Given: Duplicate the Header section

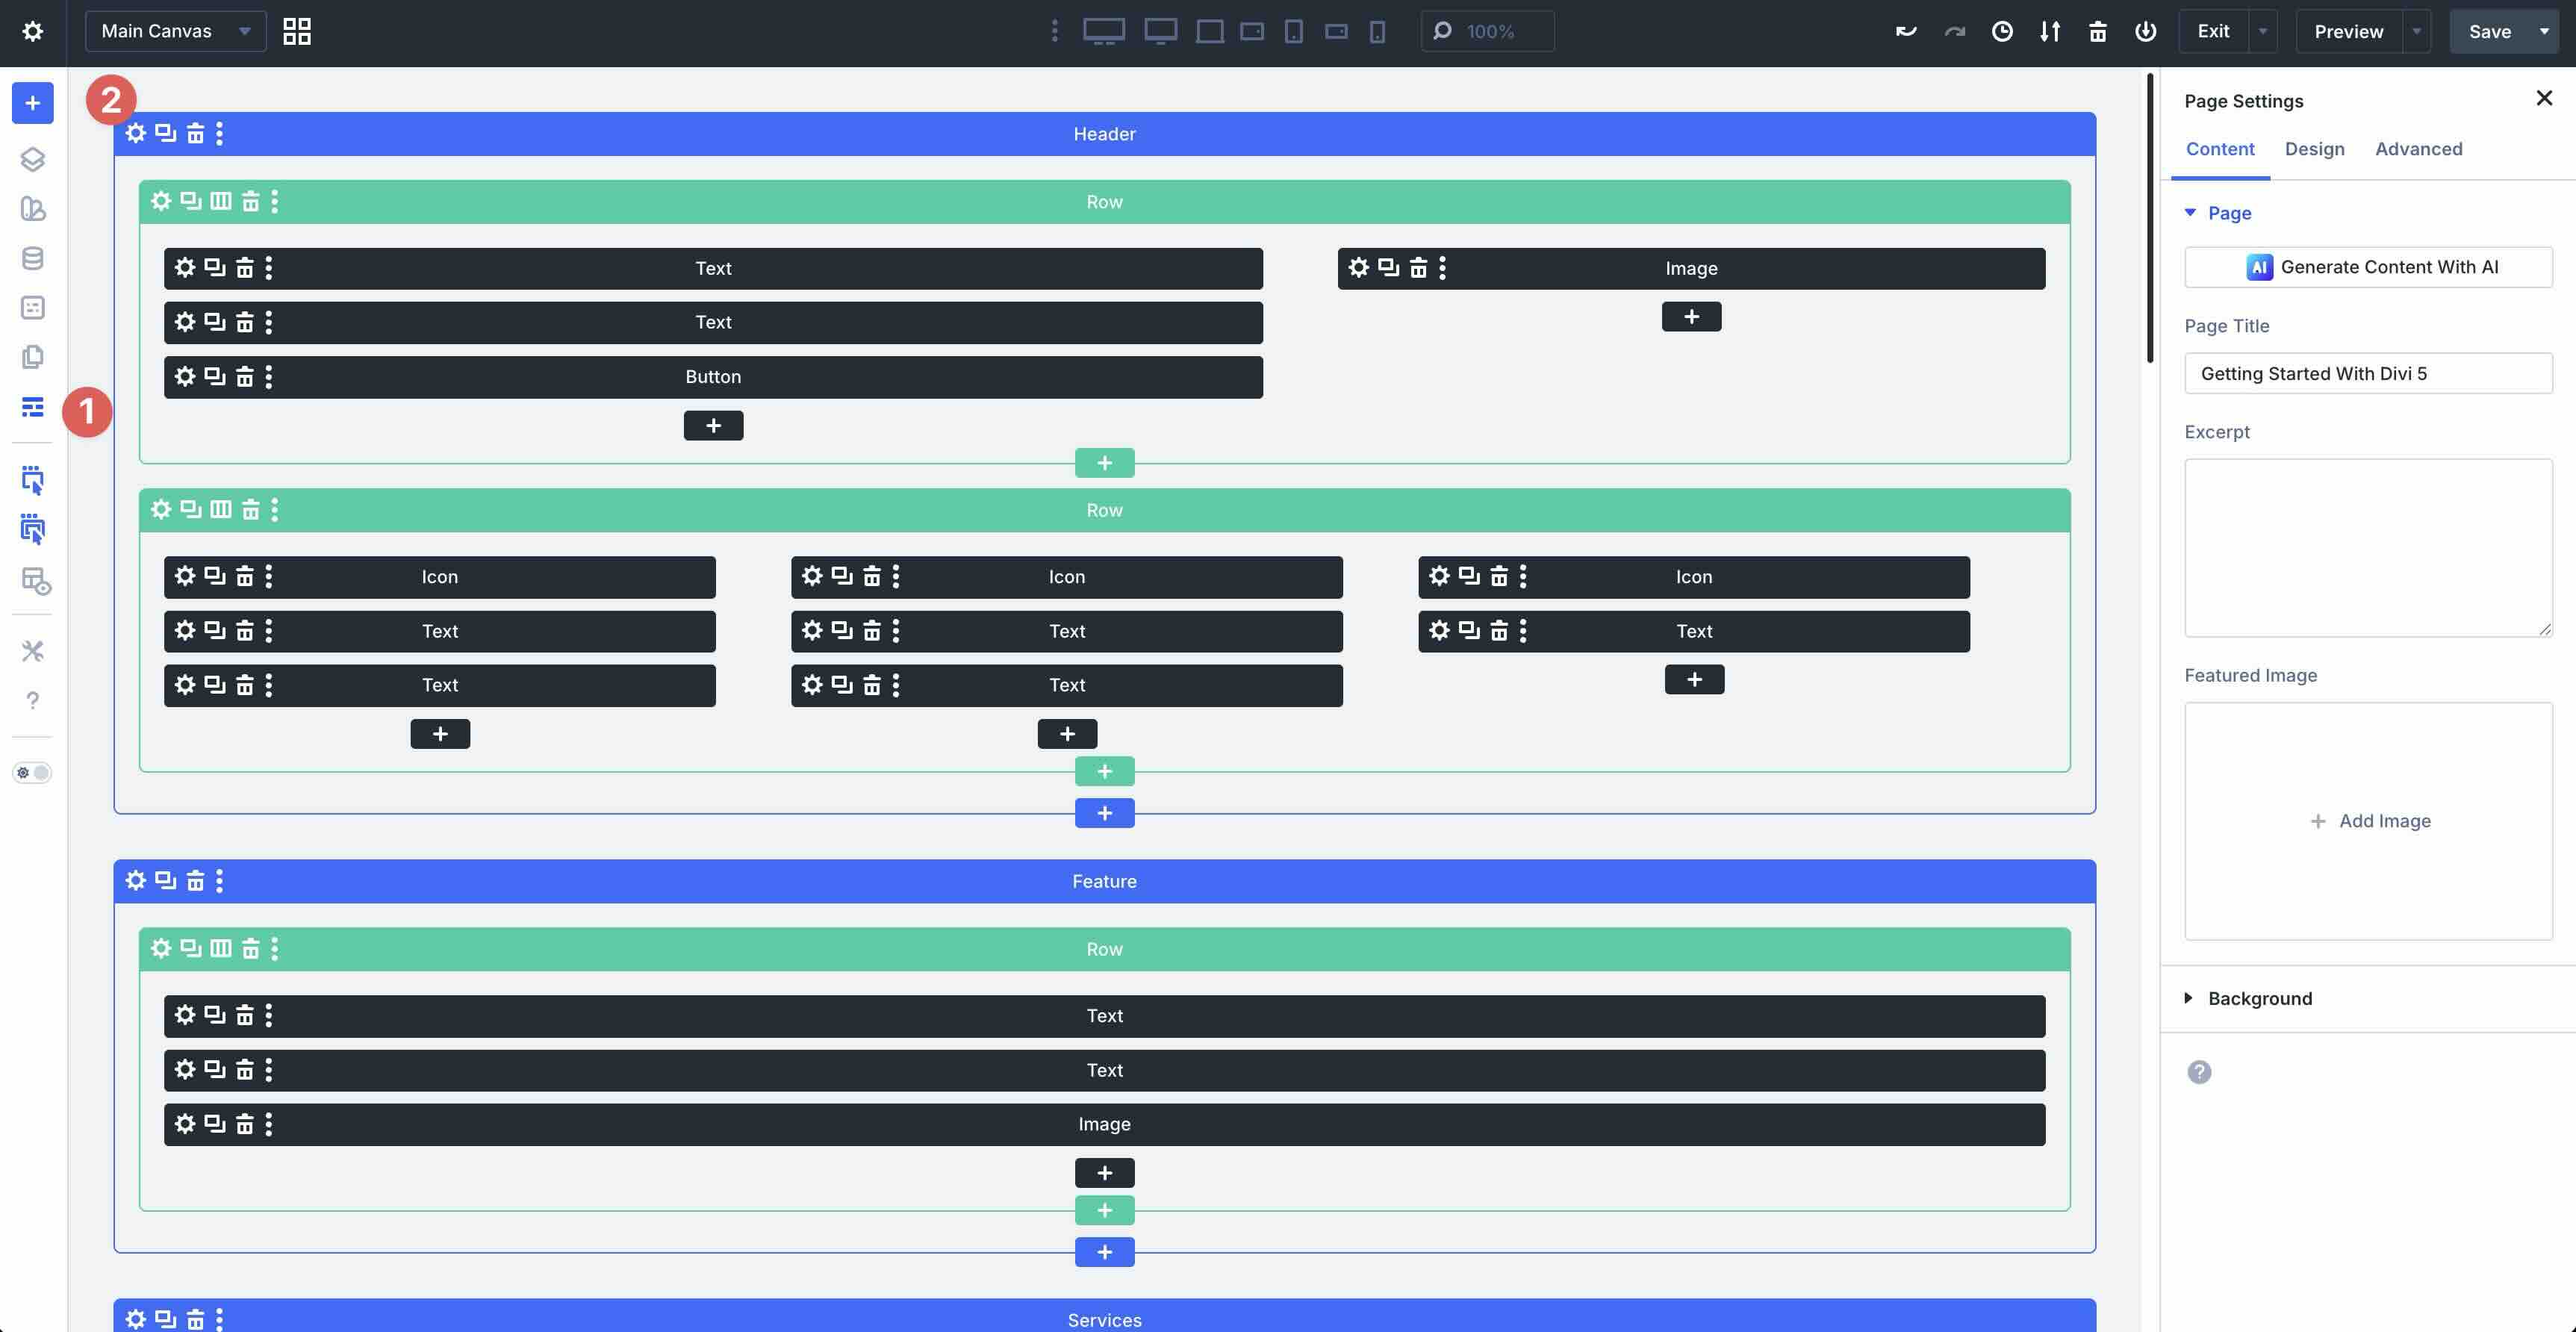Looking at the screenshot, I should tap(165, 133).
